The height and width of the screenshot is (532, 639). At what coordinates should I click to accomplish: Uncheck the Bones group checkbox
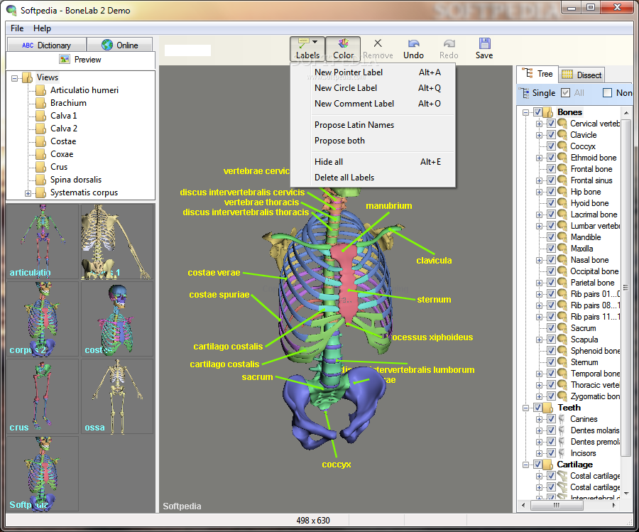tap(537, 112)
